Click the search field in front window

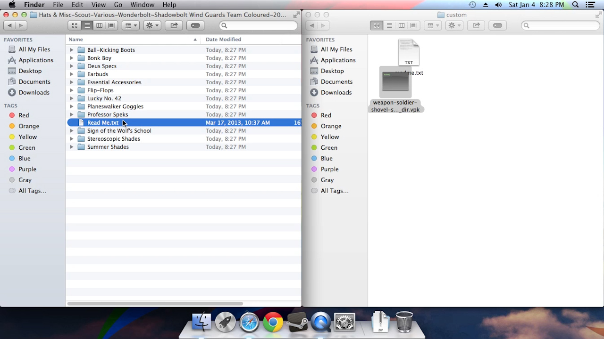[x=258, y=25]
